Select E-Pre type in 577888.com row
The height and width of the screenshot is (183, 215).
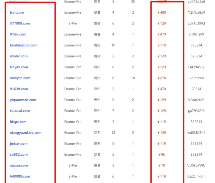73,23
